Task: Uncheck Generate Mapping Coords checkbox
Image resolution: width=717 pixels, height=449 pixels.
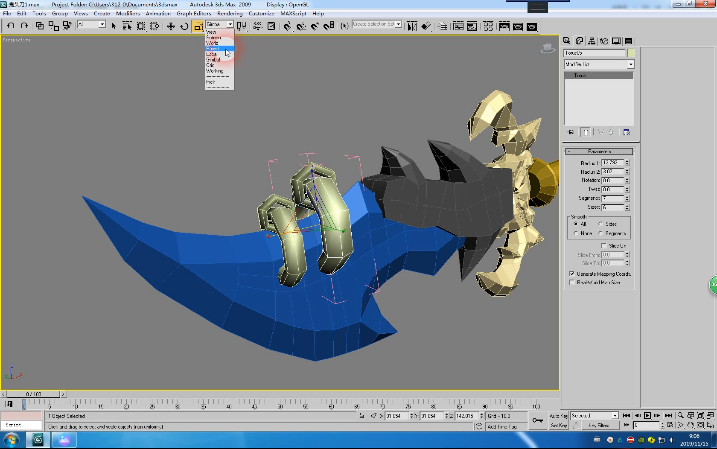Action: coord(572,274)
